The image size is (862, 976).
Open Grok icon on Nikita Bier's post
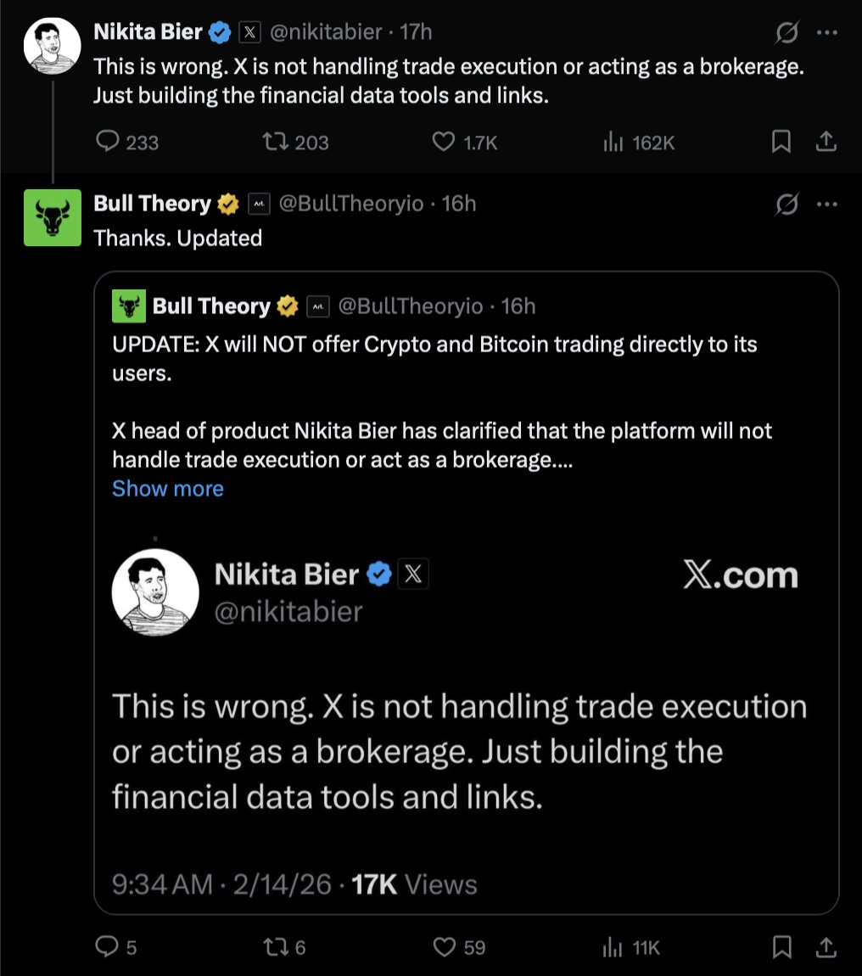coord(786,33)
